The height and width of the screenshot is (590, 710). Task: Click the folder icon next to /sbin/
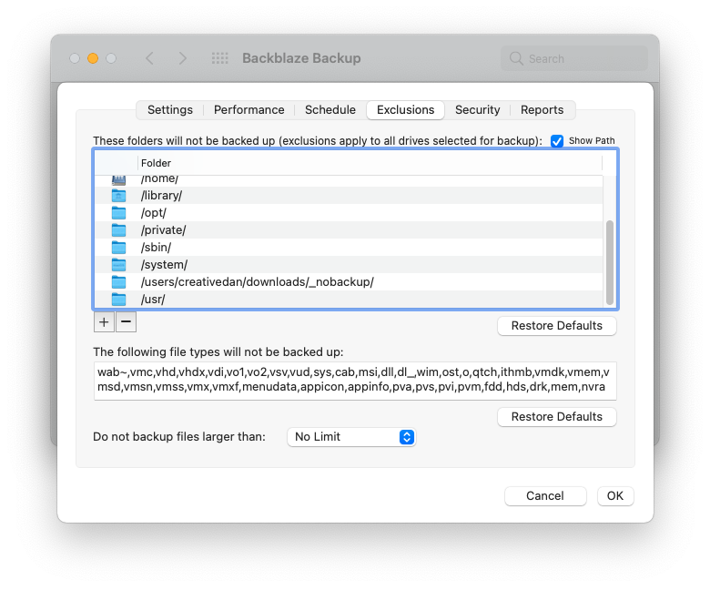(118, 248)
